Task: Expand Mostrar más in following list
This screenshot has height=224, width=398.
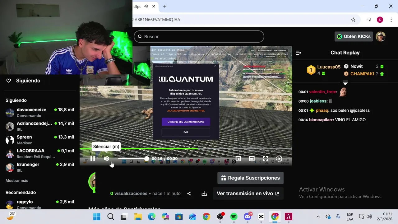Action: coord(17,180)
